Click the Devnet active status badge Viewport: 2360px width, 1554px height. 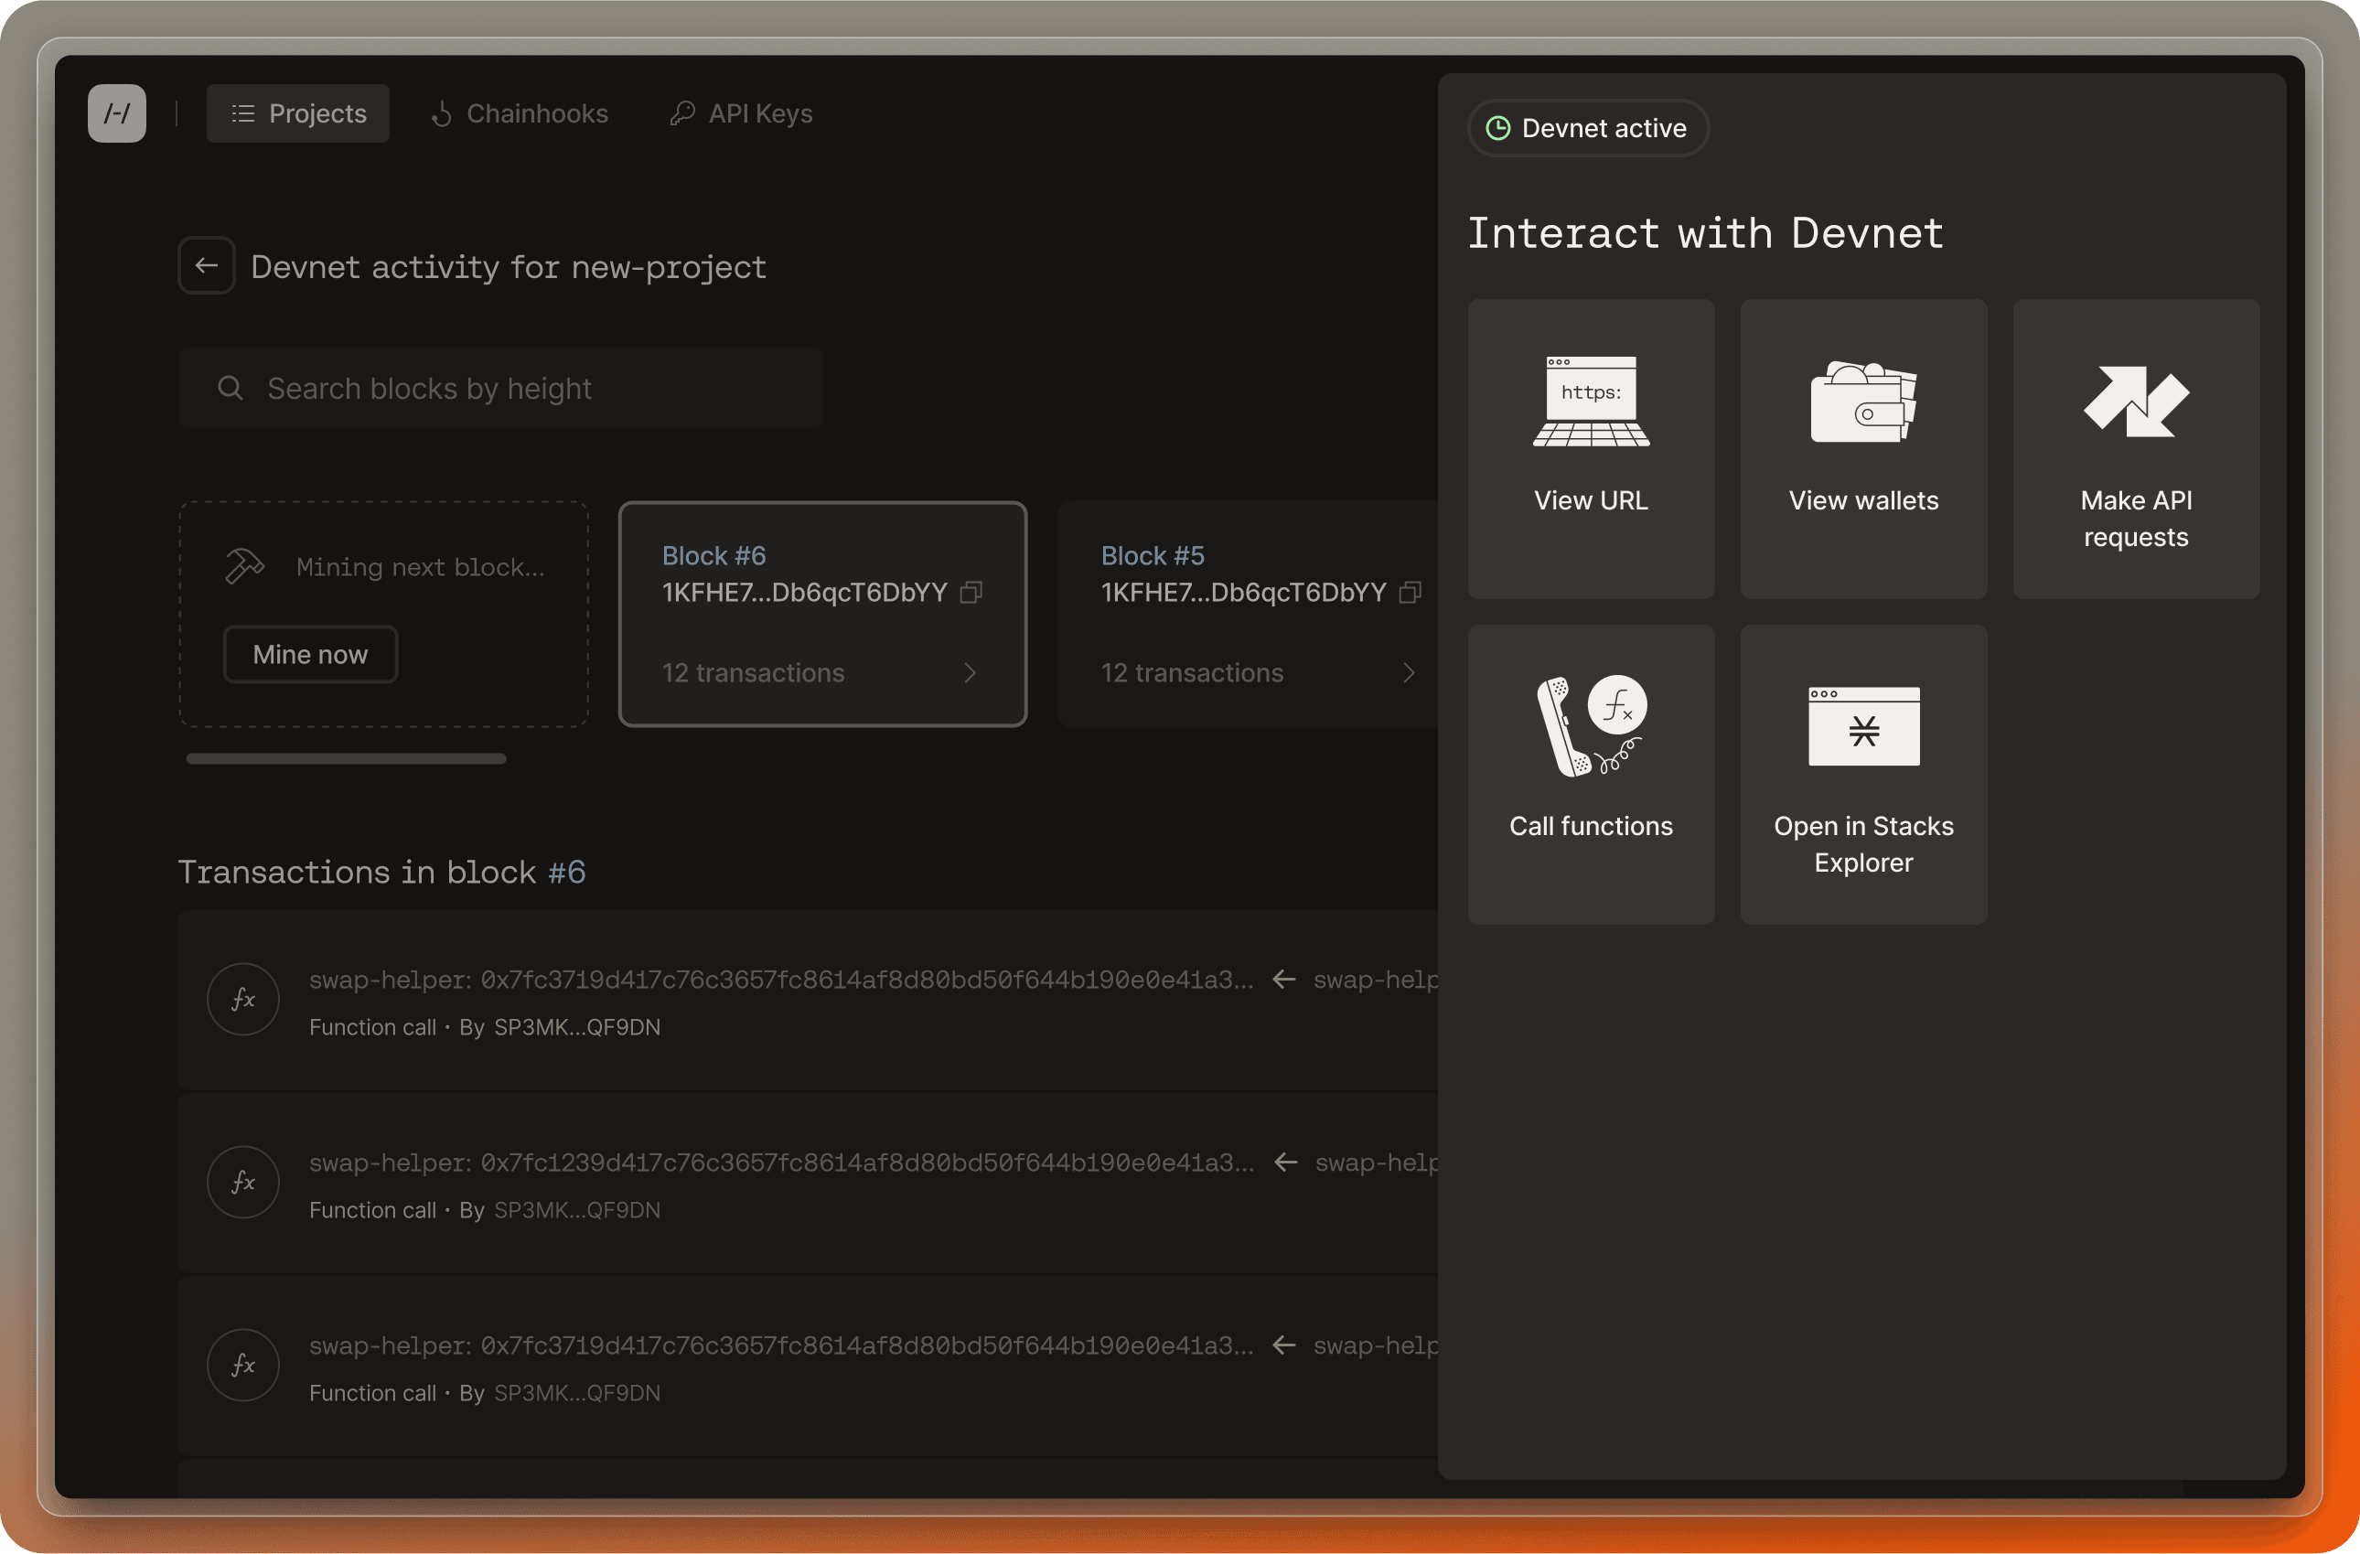(x=1588, y=128)
